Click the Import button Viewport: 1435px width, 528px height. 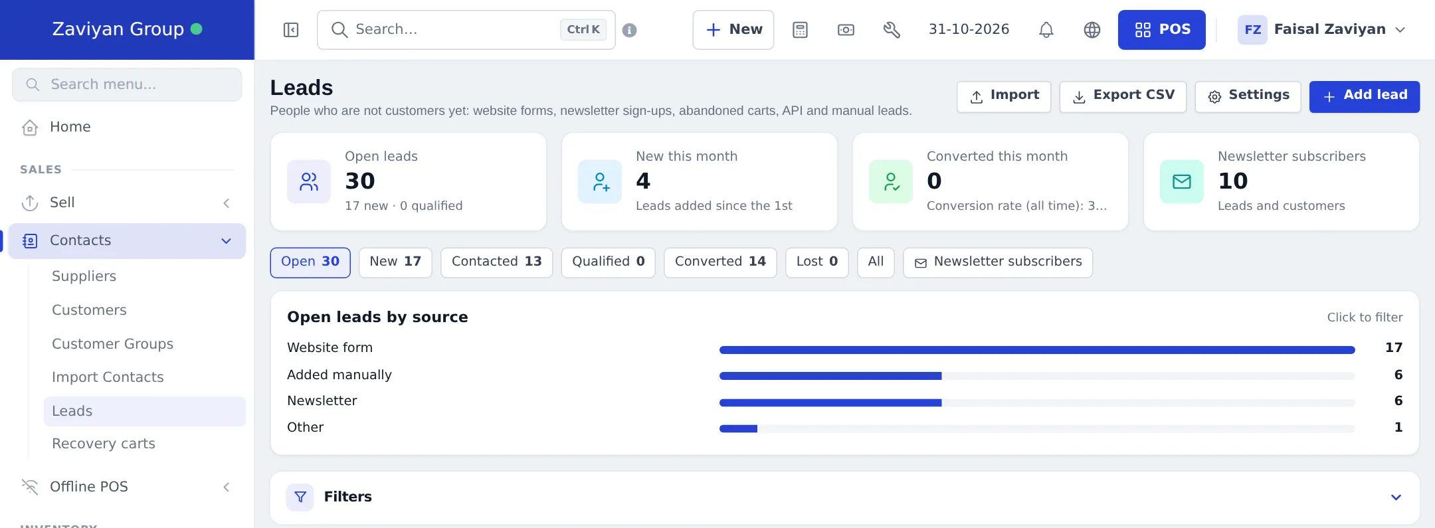[x=1004, y=97]
